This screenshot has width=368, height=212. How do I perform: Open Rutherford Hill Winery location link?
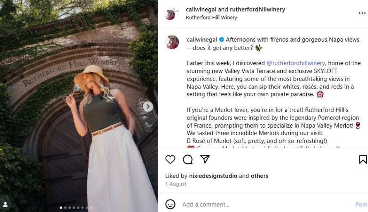pos(212,18)
